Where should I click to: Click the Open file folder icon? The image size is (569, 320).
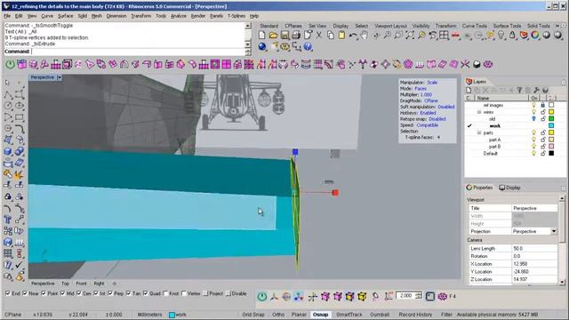click(x=273, y=36)
